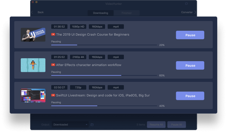This screenshot has height=133, width=227.
Task: Click the 20% progress bar
Action: (x=104, y=45)
